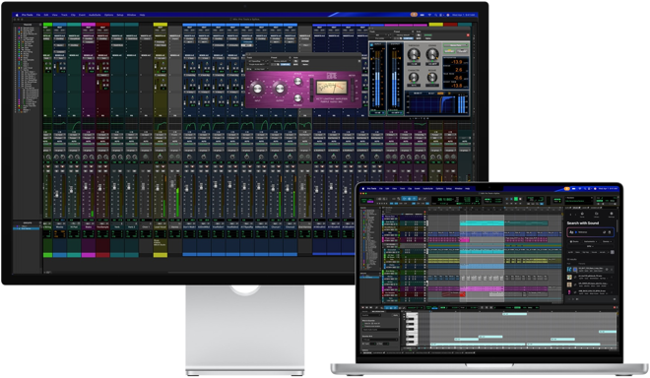This screenshot has height=378, width=650.
Task: Adjust the Threshold knob in limiter plugin
Action: pyautogui.click(x=414, y=55)
